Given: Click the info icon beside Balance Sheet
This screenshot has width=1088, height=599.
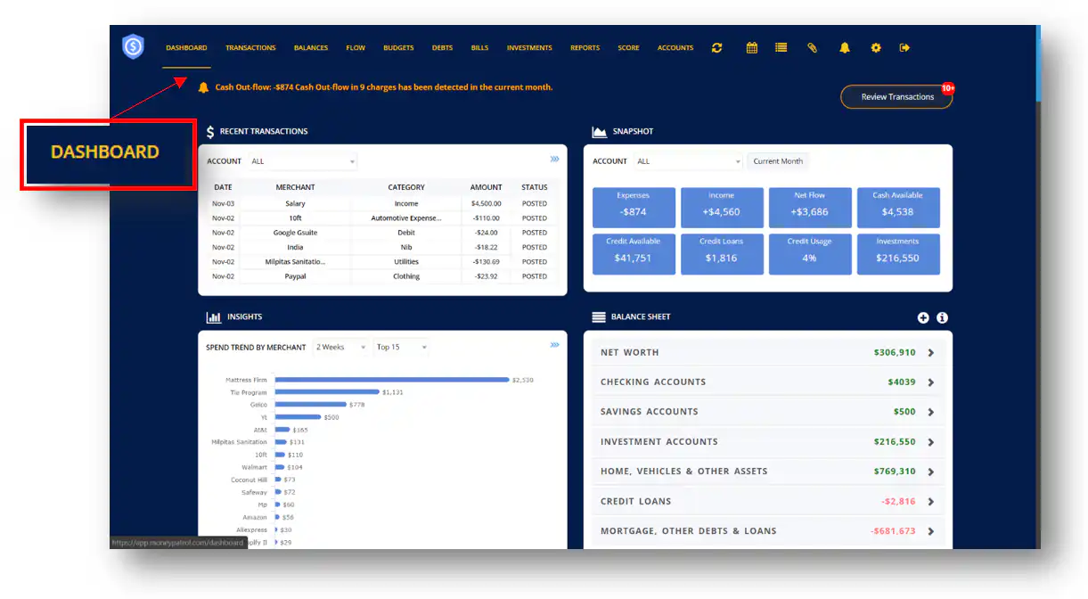Looking at the screenshot, I should pyautogui.click(x=942, y=318).
